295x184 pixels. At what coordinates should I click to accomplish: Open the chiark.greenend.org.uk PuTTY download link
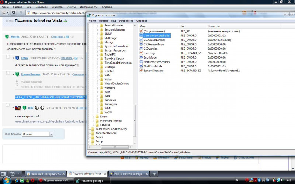click(50, 121)
